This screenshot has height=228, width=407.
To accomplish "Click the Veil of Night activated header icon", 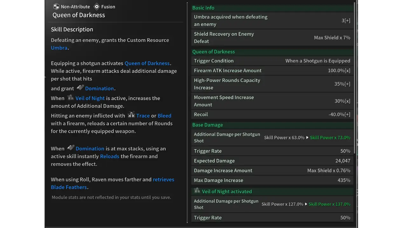I will coord(197,191).
